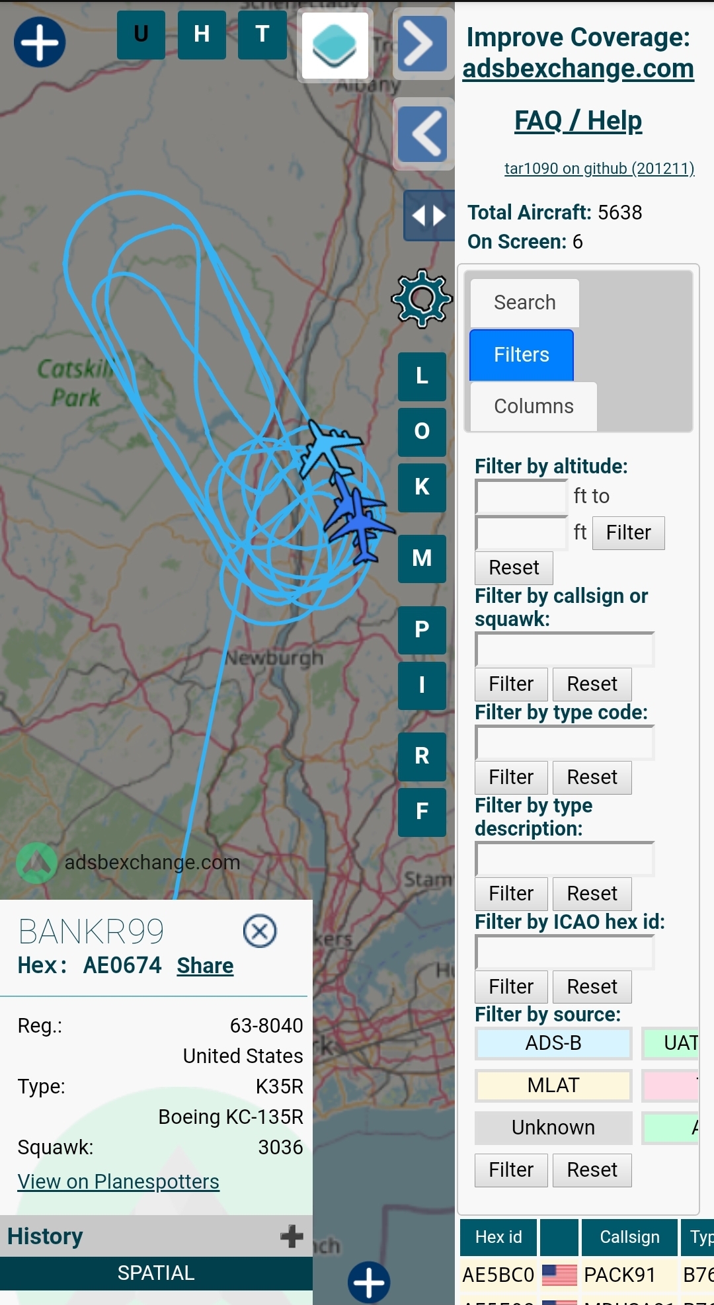The height and width of the screenshot is (1305, 714).
Task: Open the FAQ / Help link
Action: pyautogui.click(x=578, y=121)
